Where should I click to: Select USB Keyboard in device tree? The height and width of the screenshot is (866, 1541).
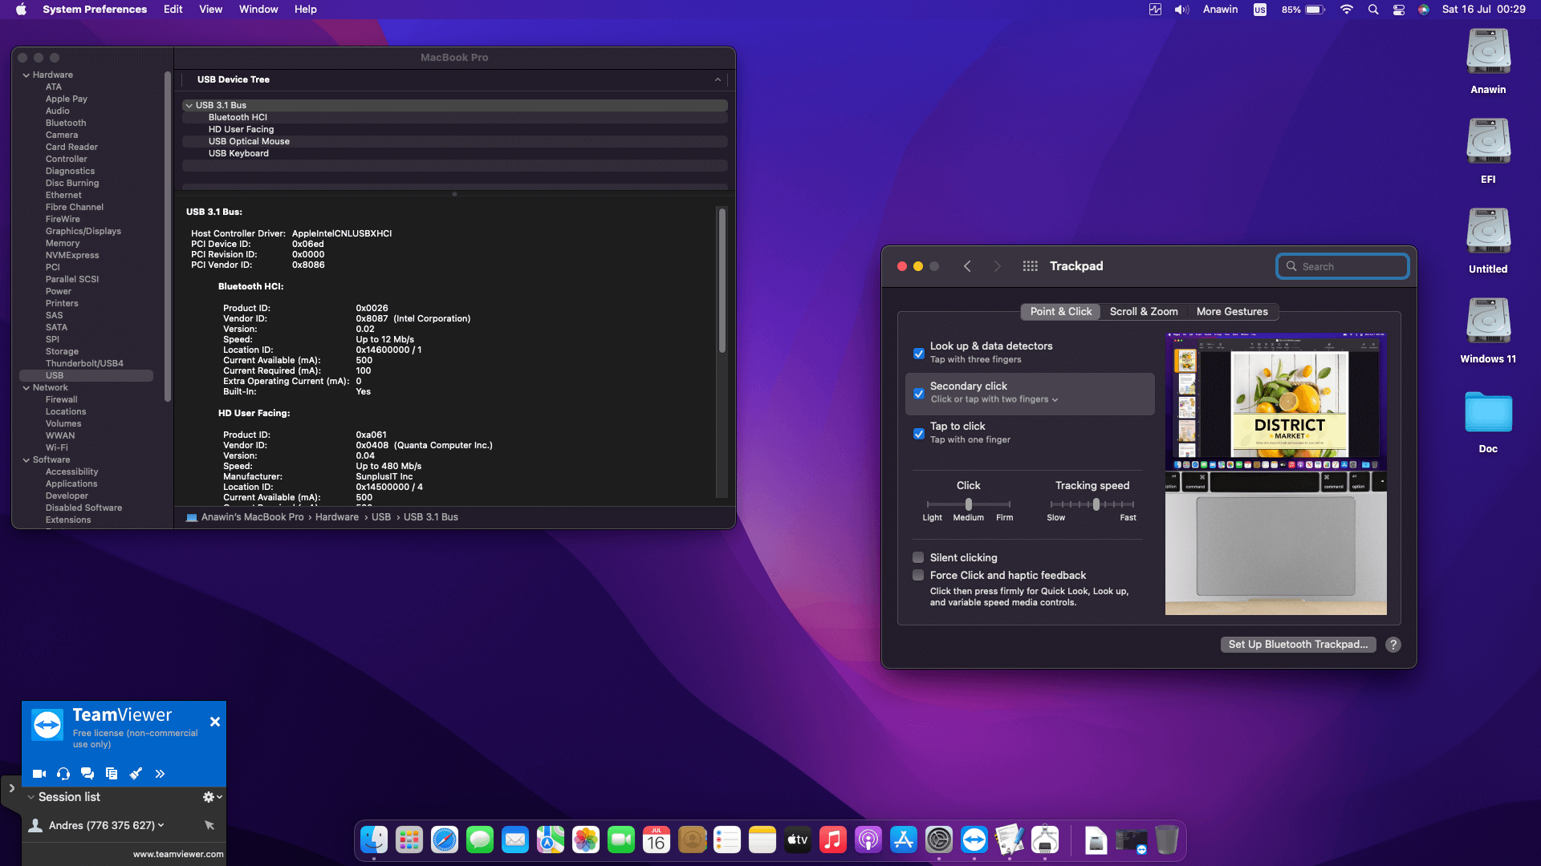click(238, 153)
